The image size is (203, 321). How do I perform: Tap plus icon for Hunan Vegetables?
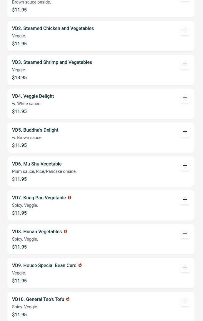click(x=185, y=233)
